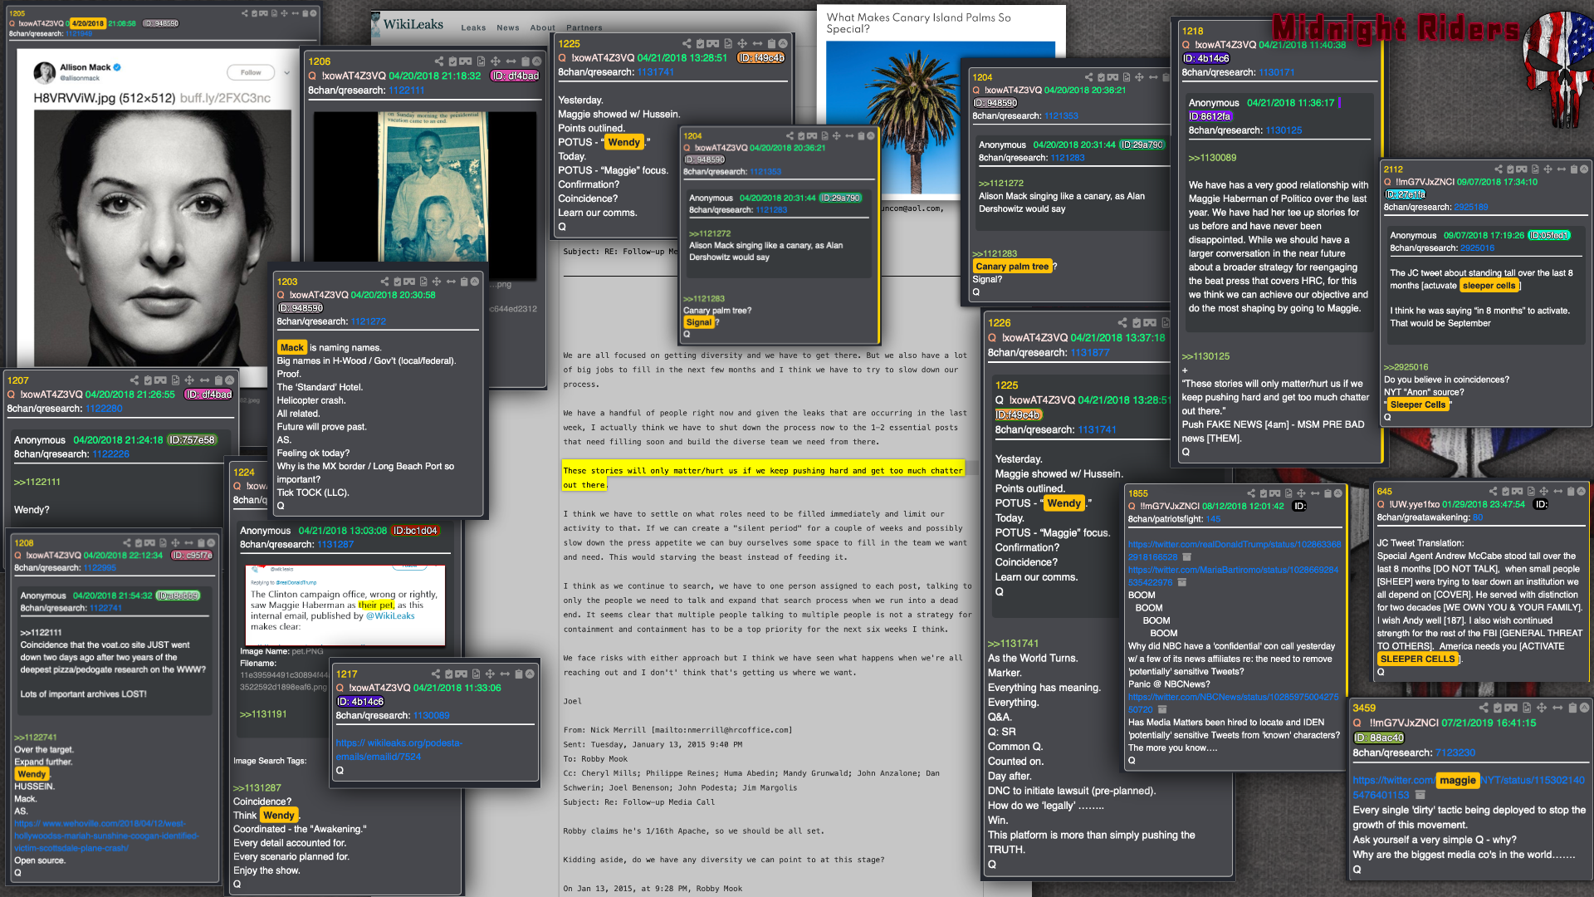Click the clipboard copy icon on post 1855
Screen dimensions: 1594x897
1327,493
